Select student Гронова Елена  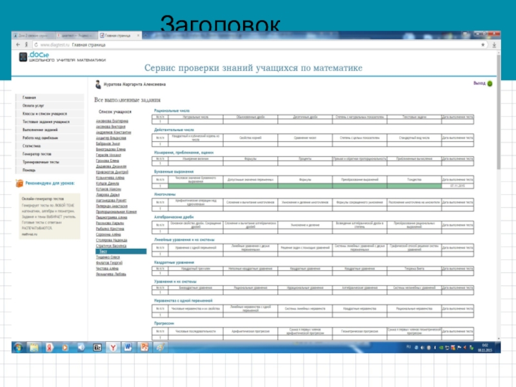(x=107, y=161)
